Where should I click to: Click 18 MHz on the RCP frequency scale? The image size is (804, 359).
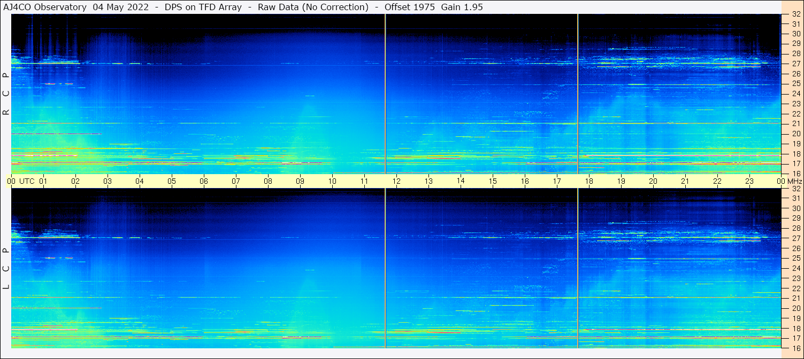pos(795,154)
